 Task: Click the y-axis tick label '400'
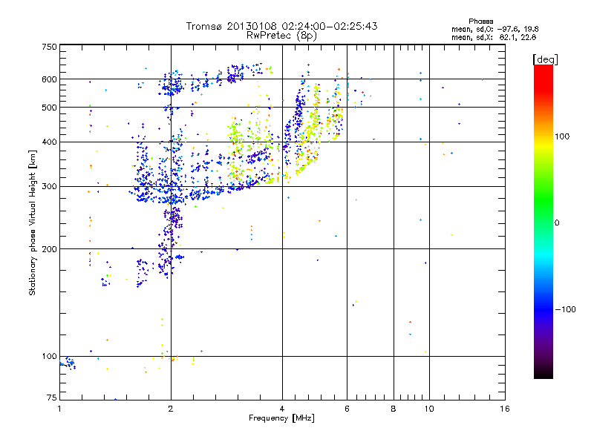(49, 142)
